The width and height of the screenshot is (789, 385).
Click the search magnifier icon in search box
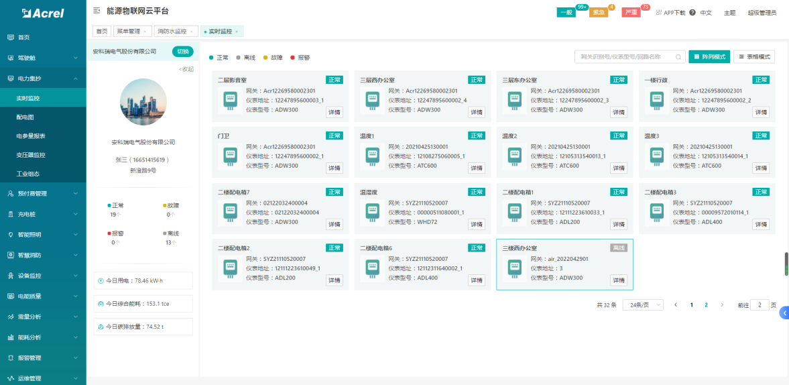678,57
